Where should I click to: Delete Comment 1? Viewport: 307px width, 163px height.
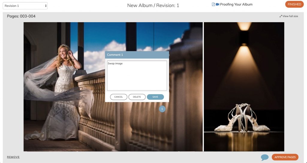[137, 97]
